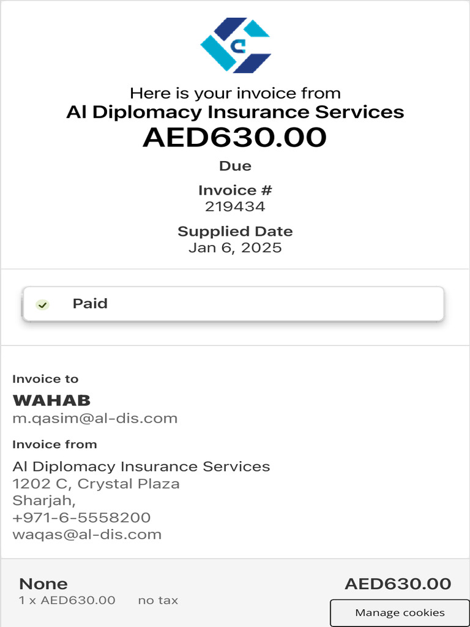Click the +971-6-5558200 phone number
Image resolution: width=470 pixels, height=627 pixels.
click(x=81, y=517)
